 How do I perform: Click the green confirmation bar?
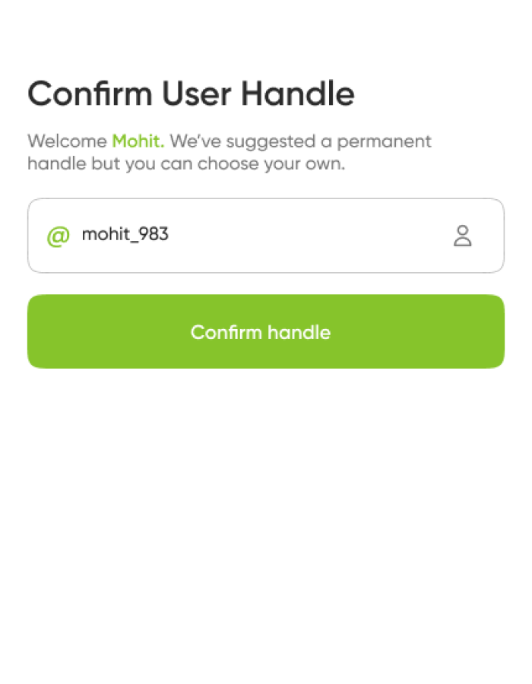(x=266, y=331)
